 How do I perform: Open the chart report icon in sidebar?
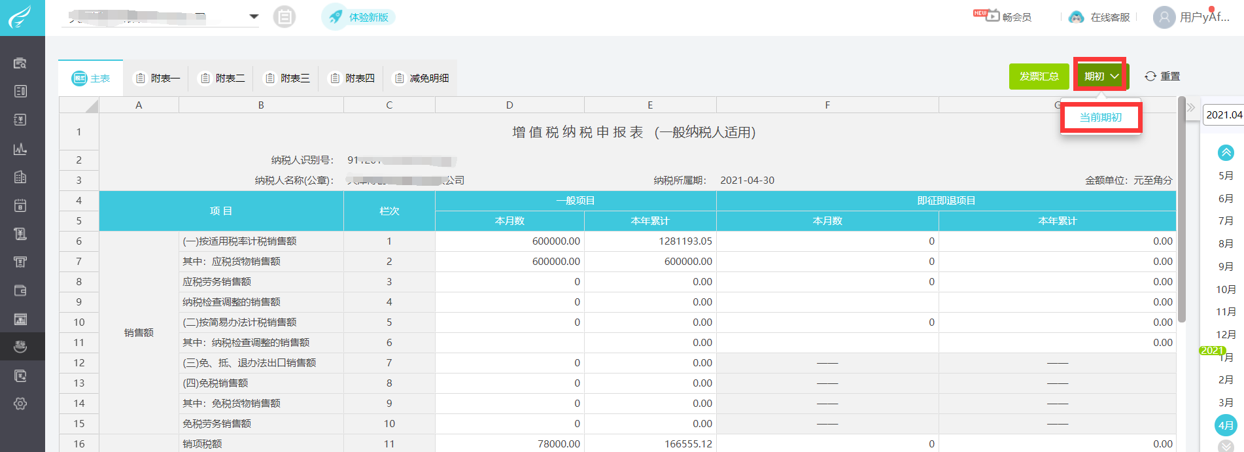click(x=20, y=148)
